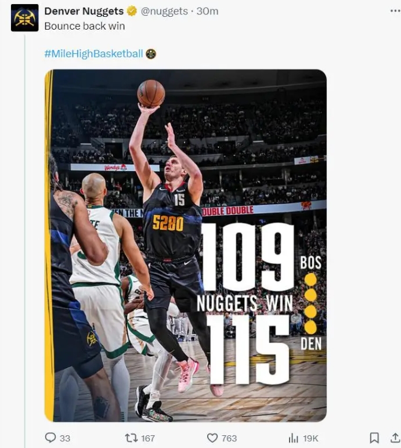Like the tweet with heart icon
The width and height of the screenshot is (401, 448).
coord(212,438)
